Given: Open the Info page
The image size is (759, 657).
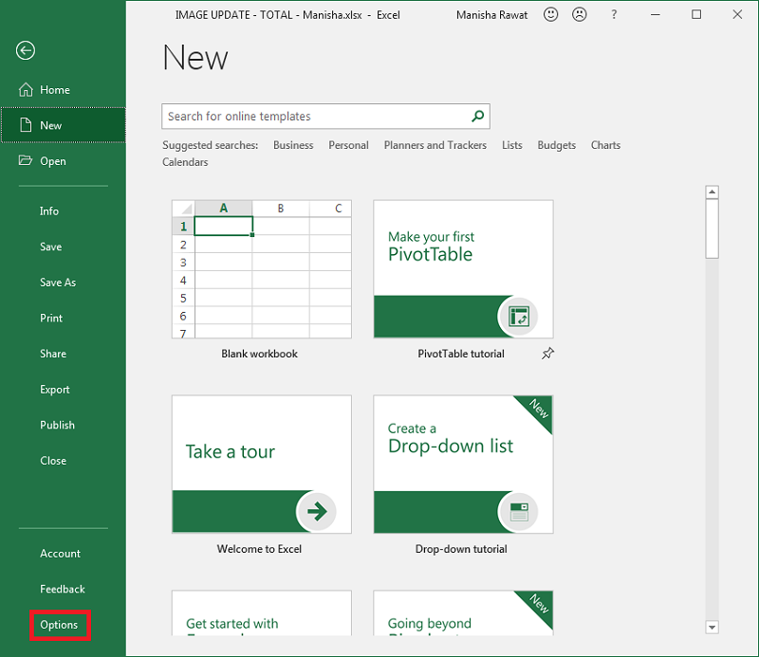Looking at the screenshot, I should (x=49, y=210).
